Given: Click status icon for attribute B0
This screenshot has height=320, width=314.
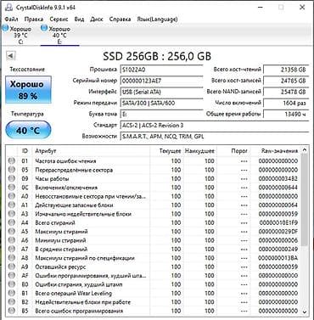Looking at the screenshot, I should click(12, 284).
